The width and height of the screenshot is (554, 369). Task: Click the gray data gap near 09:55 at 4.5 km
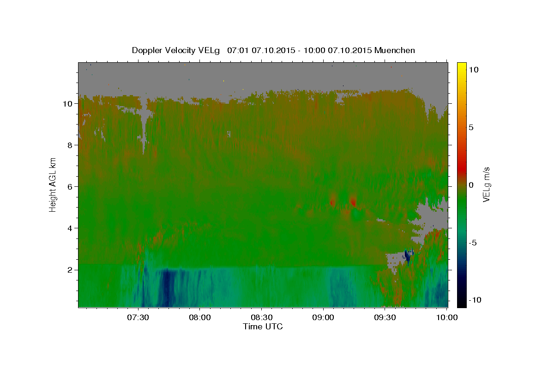click(x=433, y=216)
